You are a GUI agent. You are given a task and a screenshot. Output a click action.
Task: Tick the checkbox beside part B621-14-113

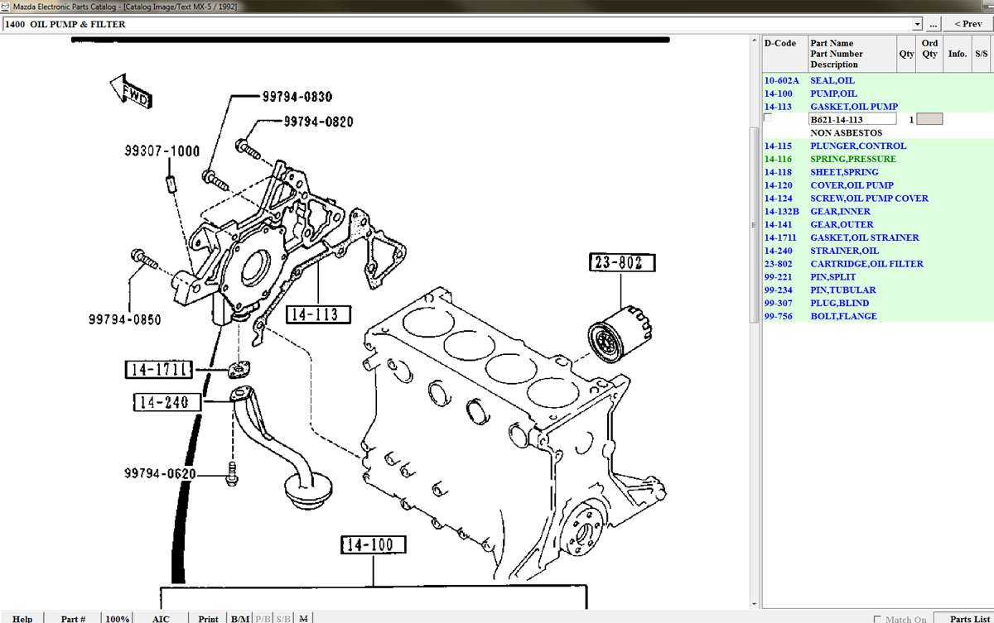tap(767, 118)
